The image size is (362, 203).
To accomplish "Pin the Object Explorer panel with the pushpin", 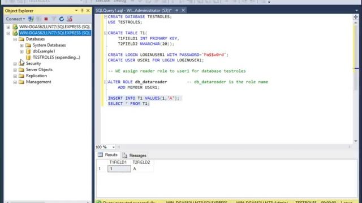I will 82,11.
